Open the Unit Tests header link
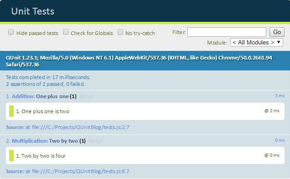 point(33,11)
